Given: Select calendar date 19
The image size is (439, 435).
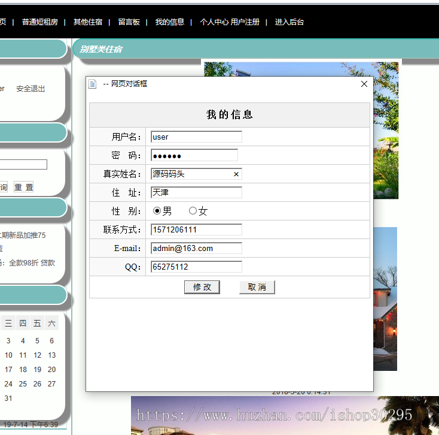Looking at the screenshot, I should pyautogui.click(x=37, y=369).
